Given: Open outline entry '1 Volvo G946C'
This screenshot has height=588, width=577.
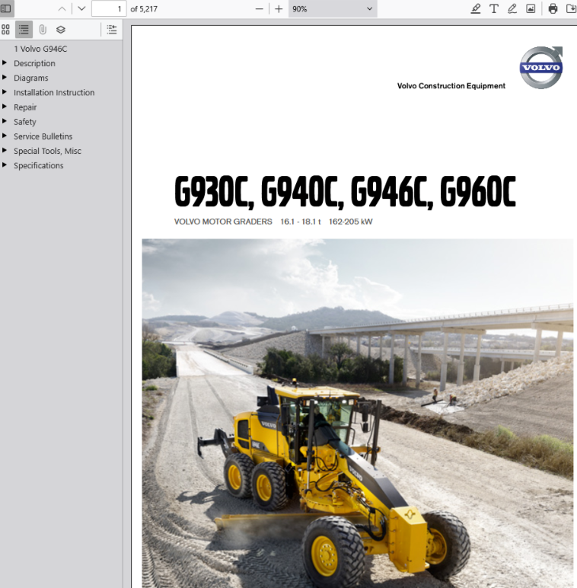Looking at the screenshot, I should click(x=40, y=49).
